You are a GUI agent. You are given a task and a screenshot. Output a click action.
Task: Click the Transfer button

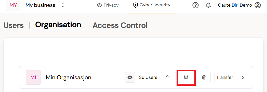(x=225, y=78)
